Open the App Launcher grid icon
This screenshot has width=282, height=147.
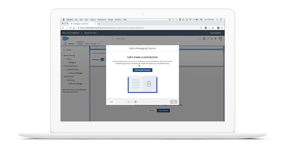click(x=65, y=44)
